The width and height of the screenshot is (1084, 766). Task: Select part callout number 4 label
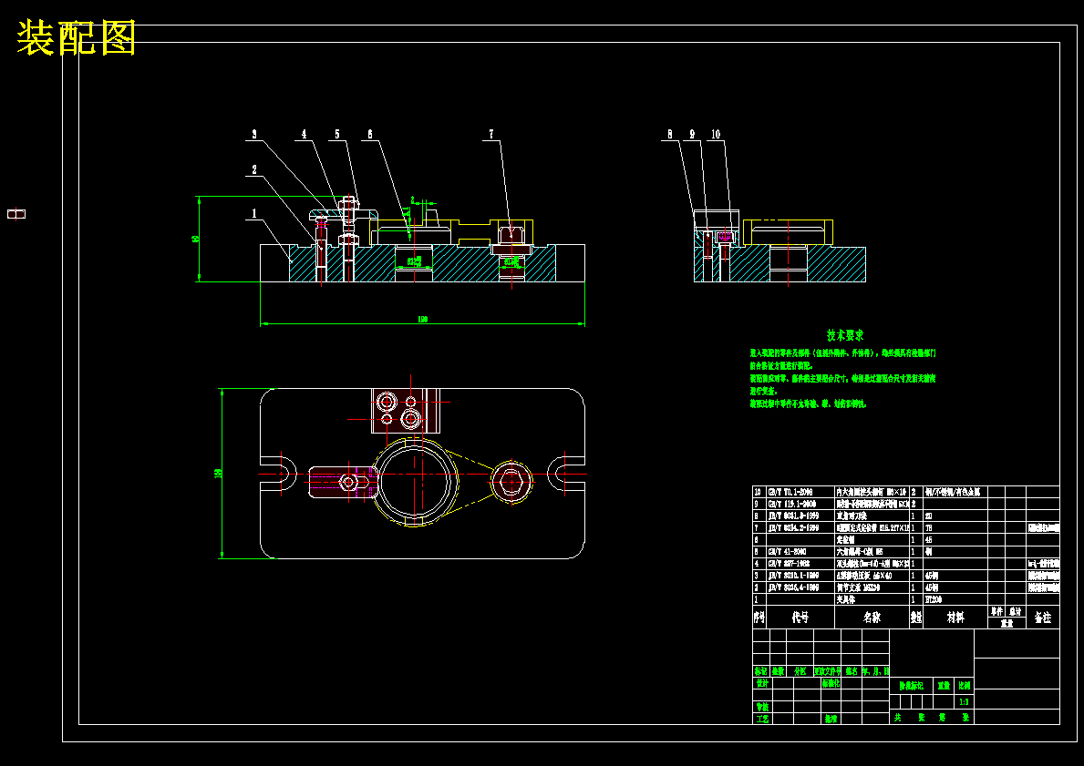pyautogui.click(x=304, y=135)
